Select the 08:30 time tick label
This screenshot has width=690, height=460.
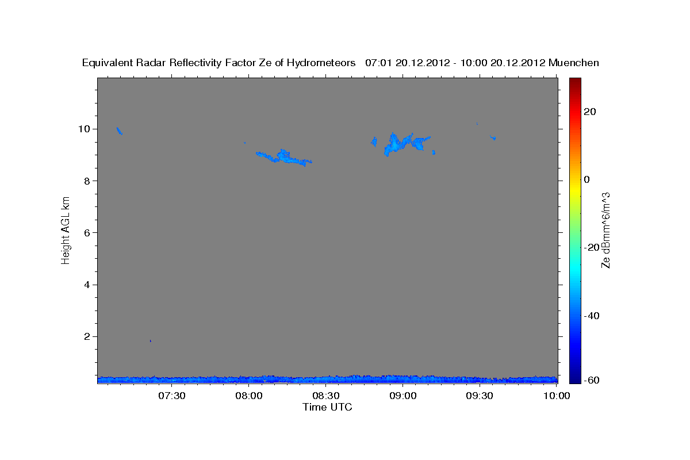[x=326, y=396]
